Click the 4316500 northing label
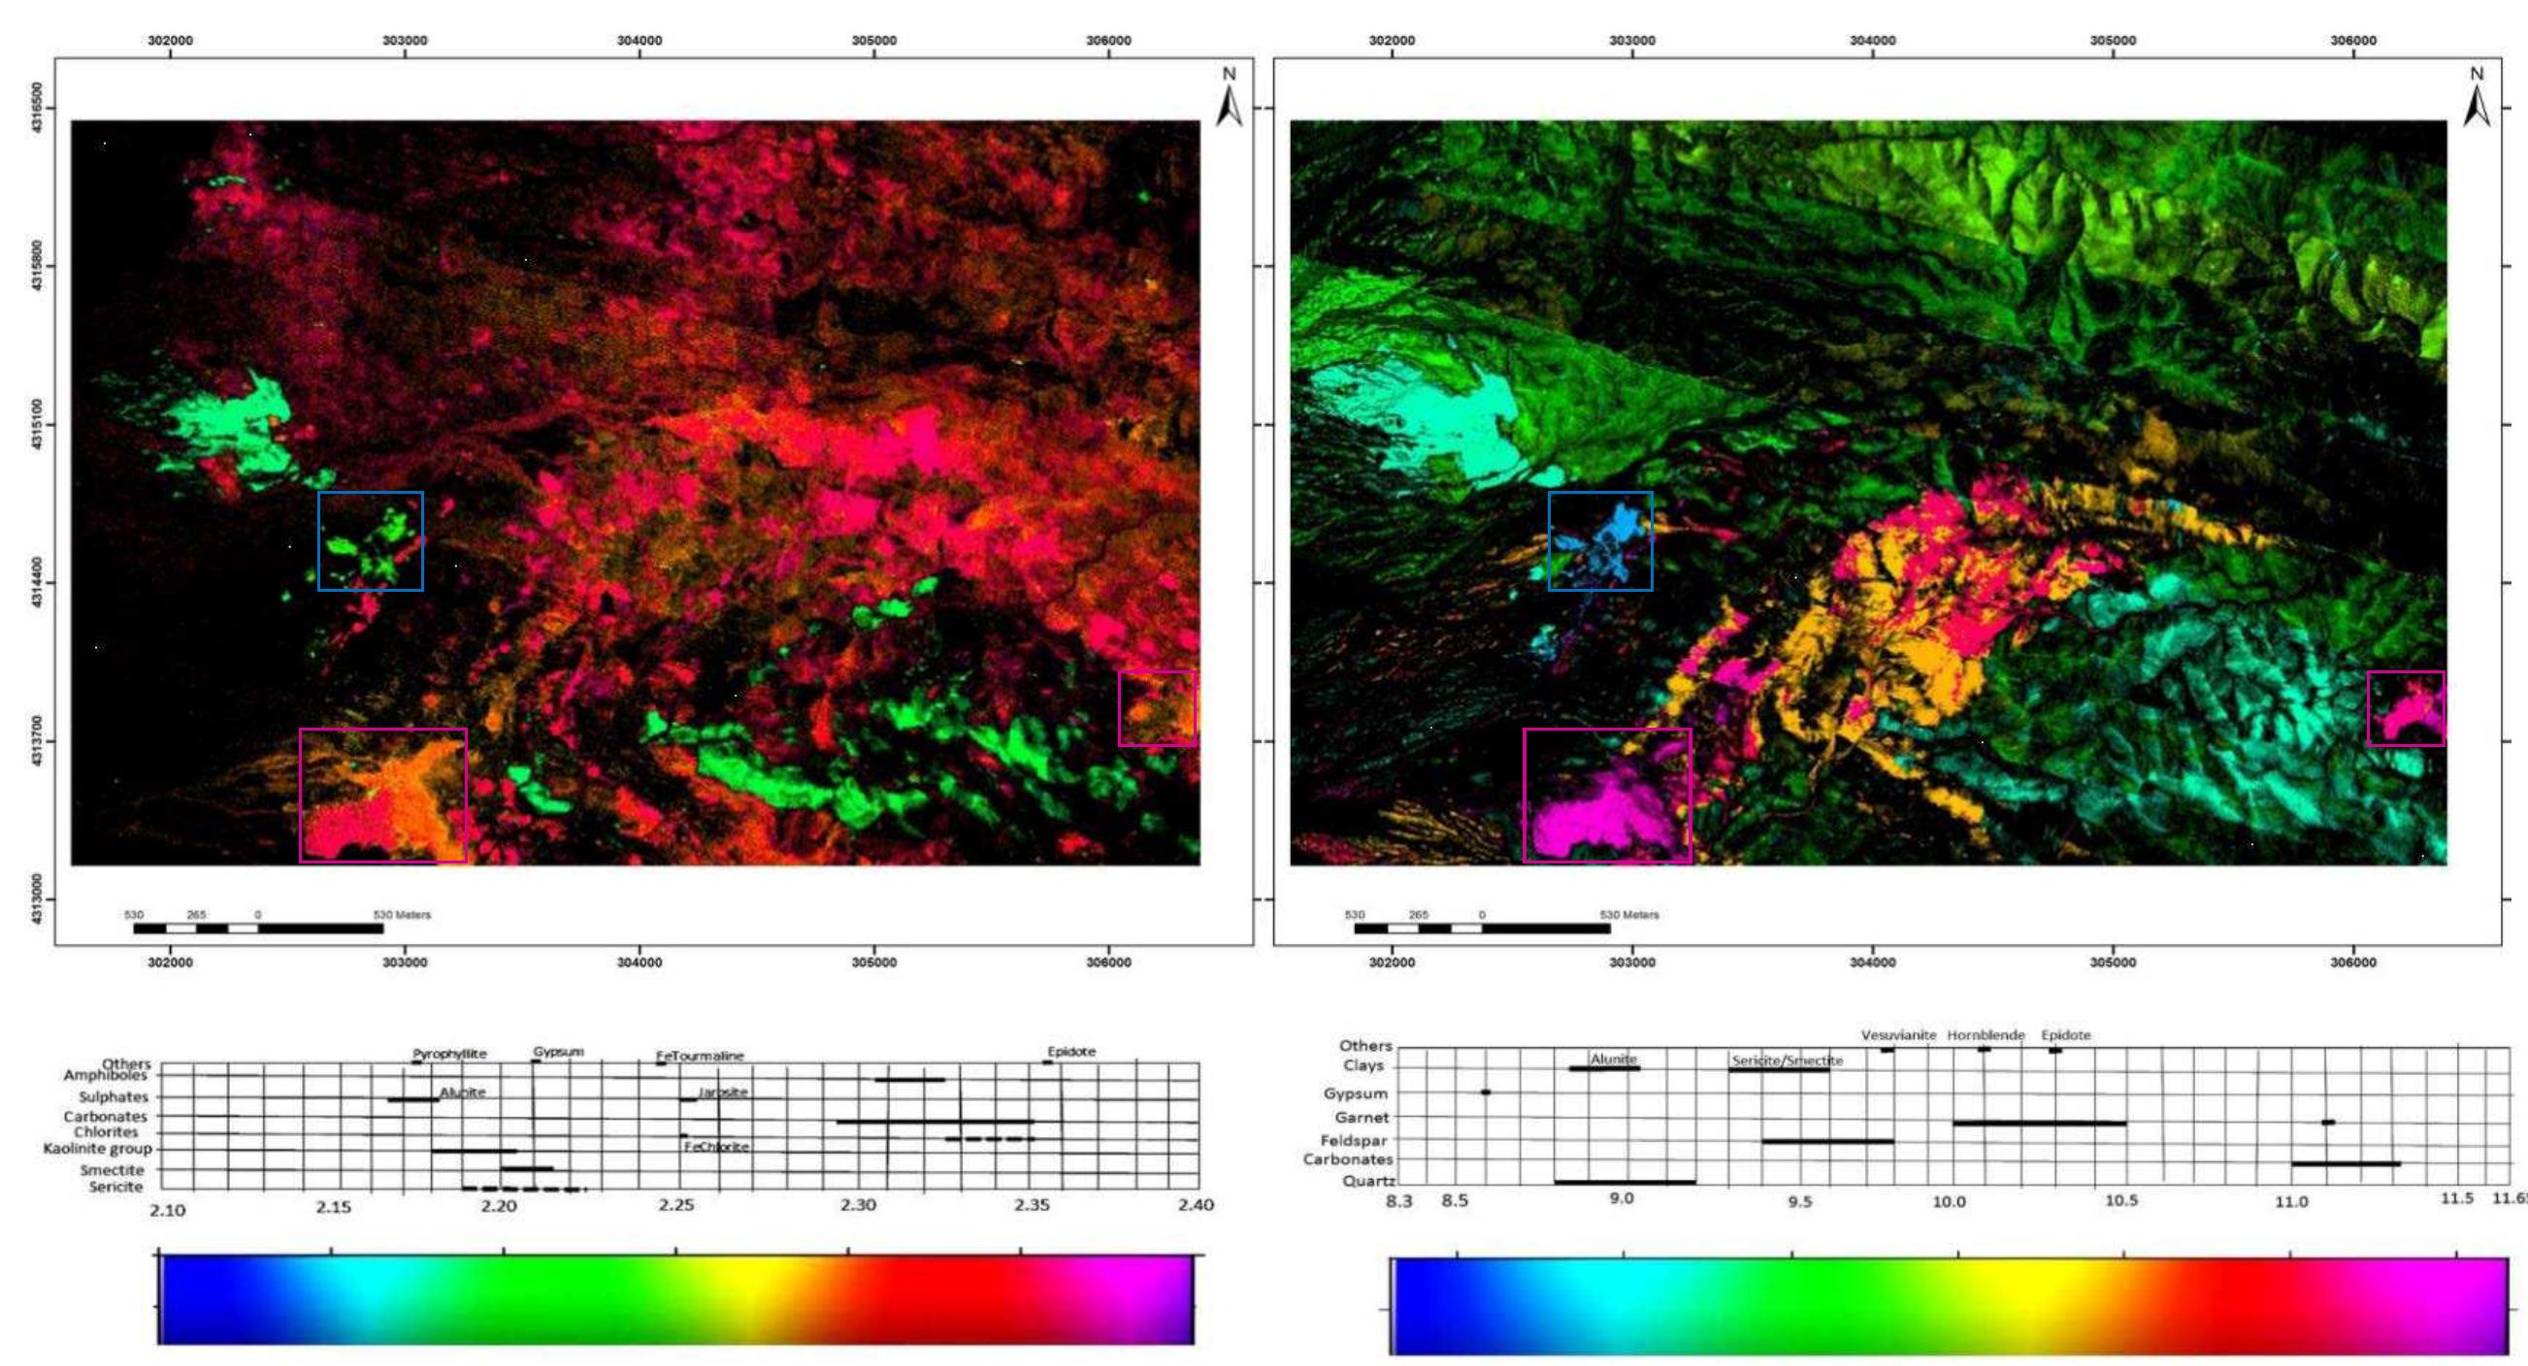This screenshot has width=2528, height=1366. pos(37,107)
